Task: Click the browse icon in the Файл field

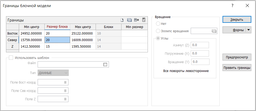Action: click(x=105, y=64)
